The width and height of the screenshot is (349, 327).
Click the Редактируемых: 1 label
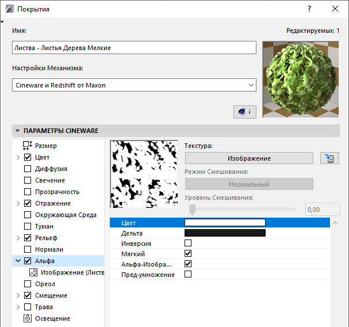313,31
